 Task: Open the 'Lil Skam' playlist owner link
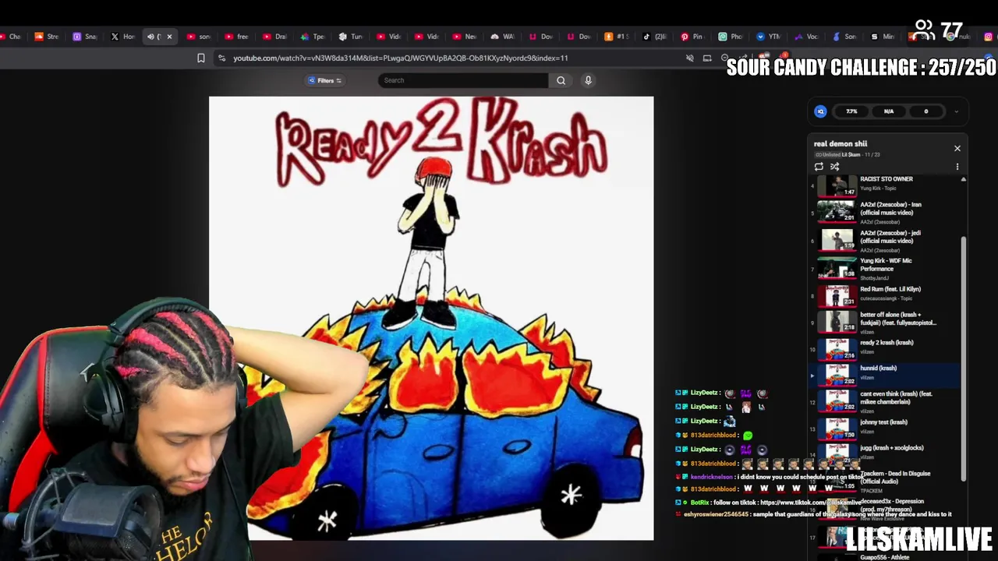click(x=851, y=155)
